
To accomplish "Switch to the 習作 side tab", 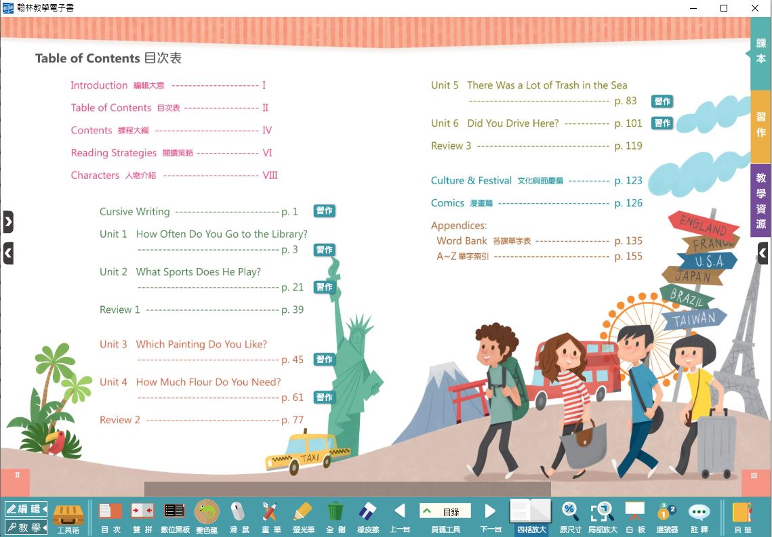I will click(761, 125).
